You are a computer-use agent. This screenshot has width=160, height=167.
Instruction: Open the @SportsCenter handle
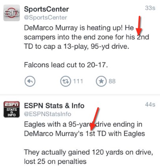point(45,17)
